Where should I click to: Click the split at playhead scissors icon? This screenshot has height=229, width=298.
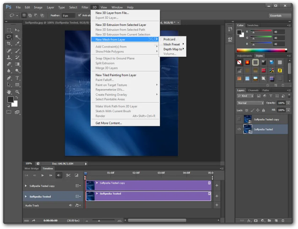68,175
